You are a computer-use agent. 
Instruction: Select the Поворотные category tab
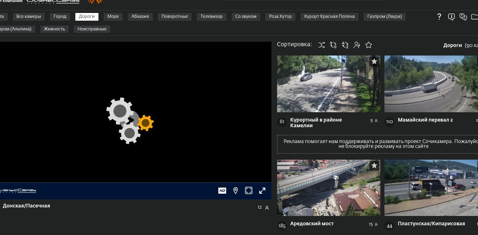[175, 17]
